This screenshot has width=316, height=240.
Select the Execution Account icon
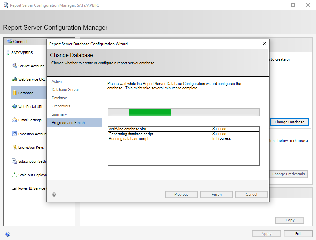click(15, 134)
